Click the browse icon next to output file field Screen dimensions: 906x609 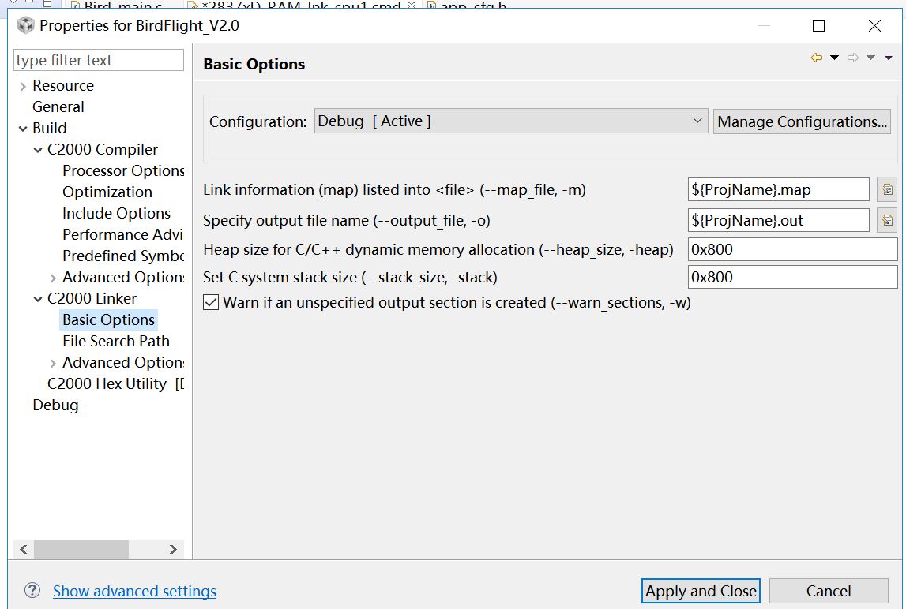[887, 220]
